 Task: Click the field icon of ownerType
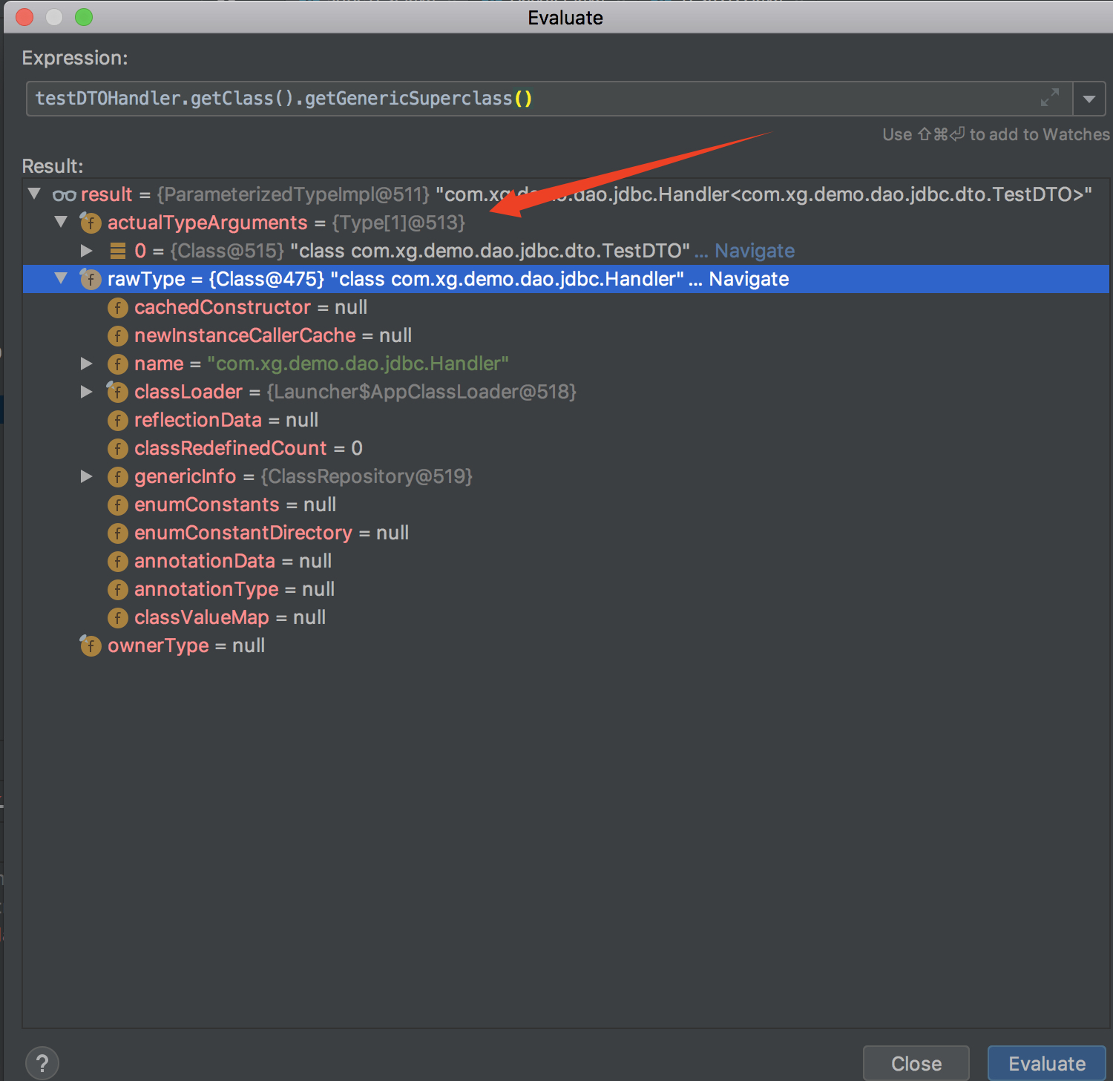coord(91,645)
